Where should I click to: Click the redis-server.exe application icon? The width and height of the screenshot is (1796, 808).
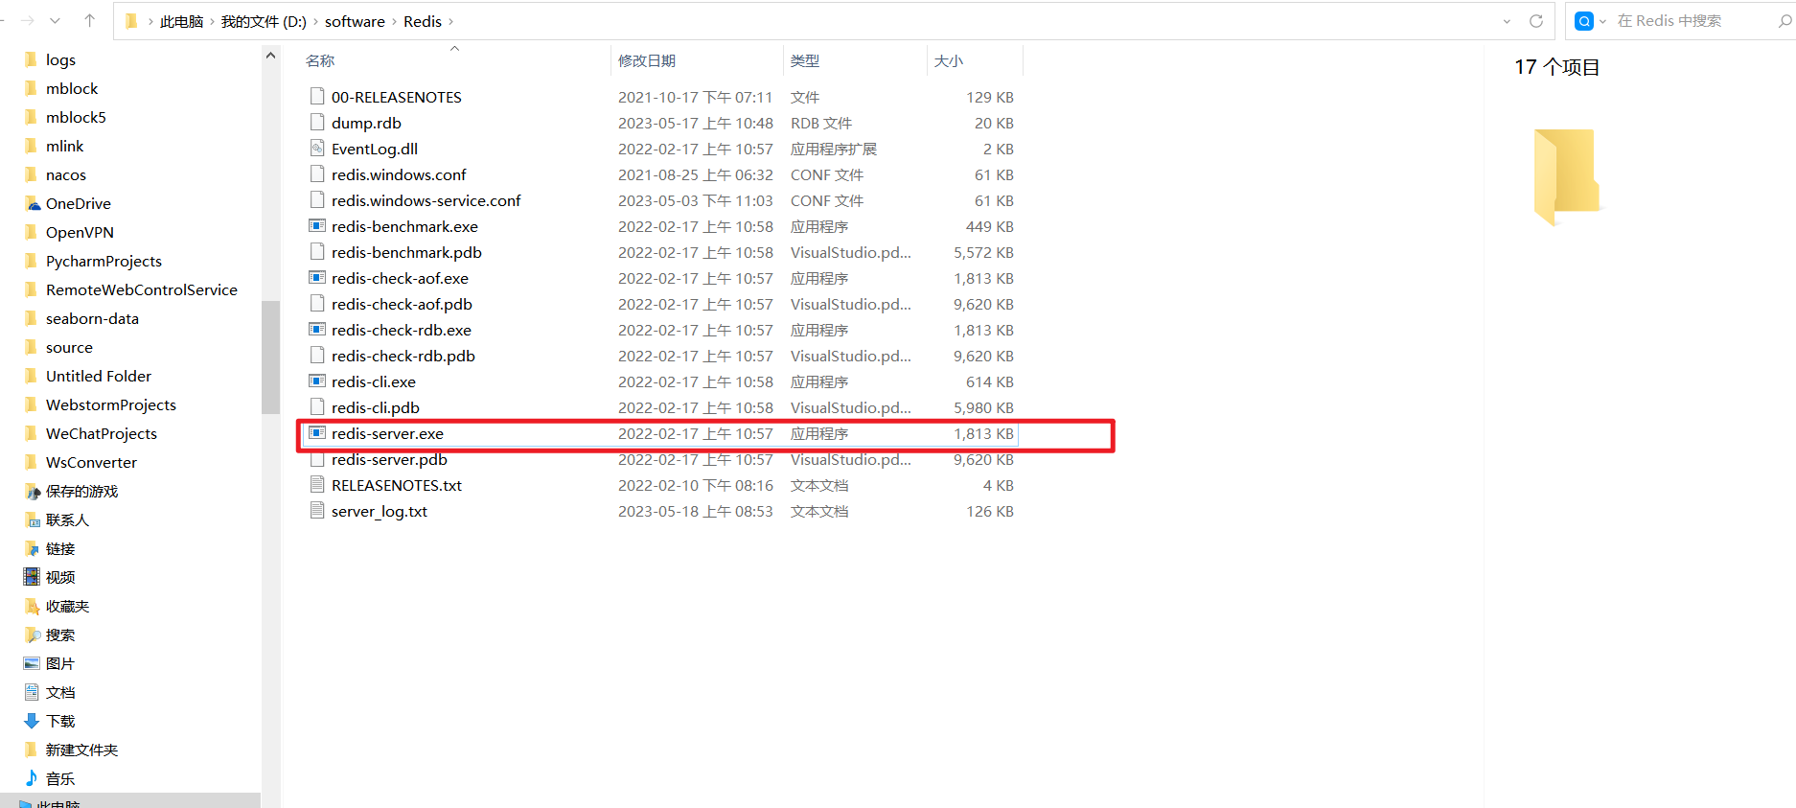[x=317, y=433]
